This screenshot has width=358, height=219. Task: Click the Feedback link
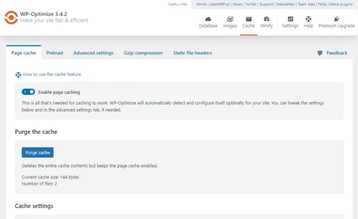[x=337, y=53]
